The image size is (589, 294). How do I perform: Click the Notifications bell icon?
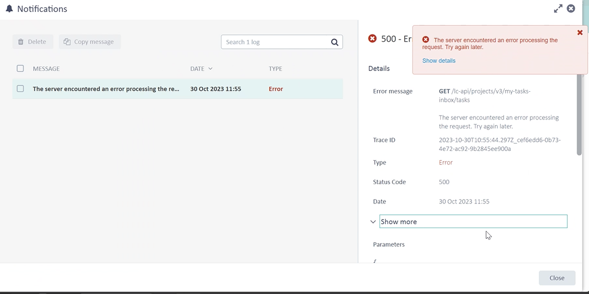(9, 9)
